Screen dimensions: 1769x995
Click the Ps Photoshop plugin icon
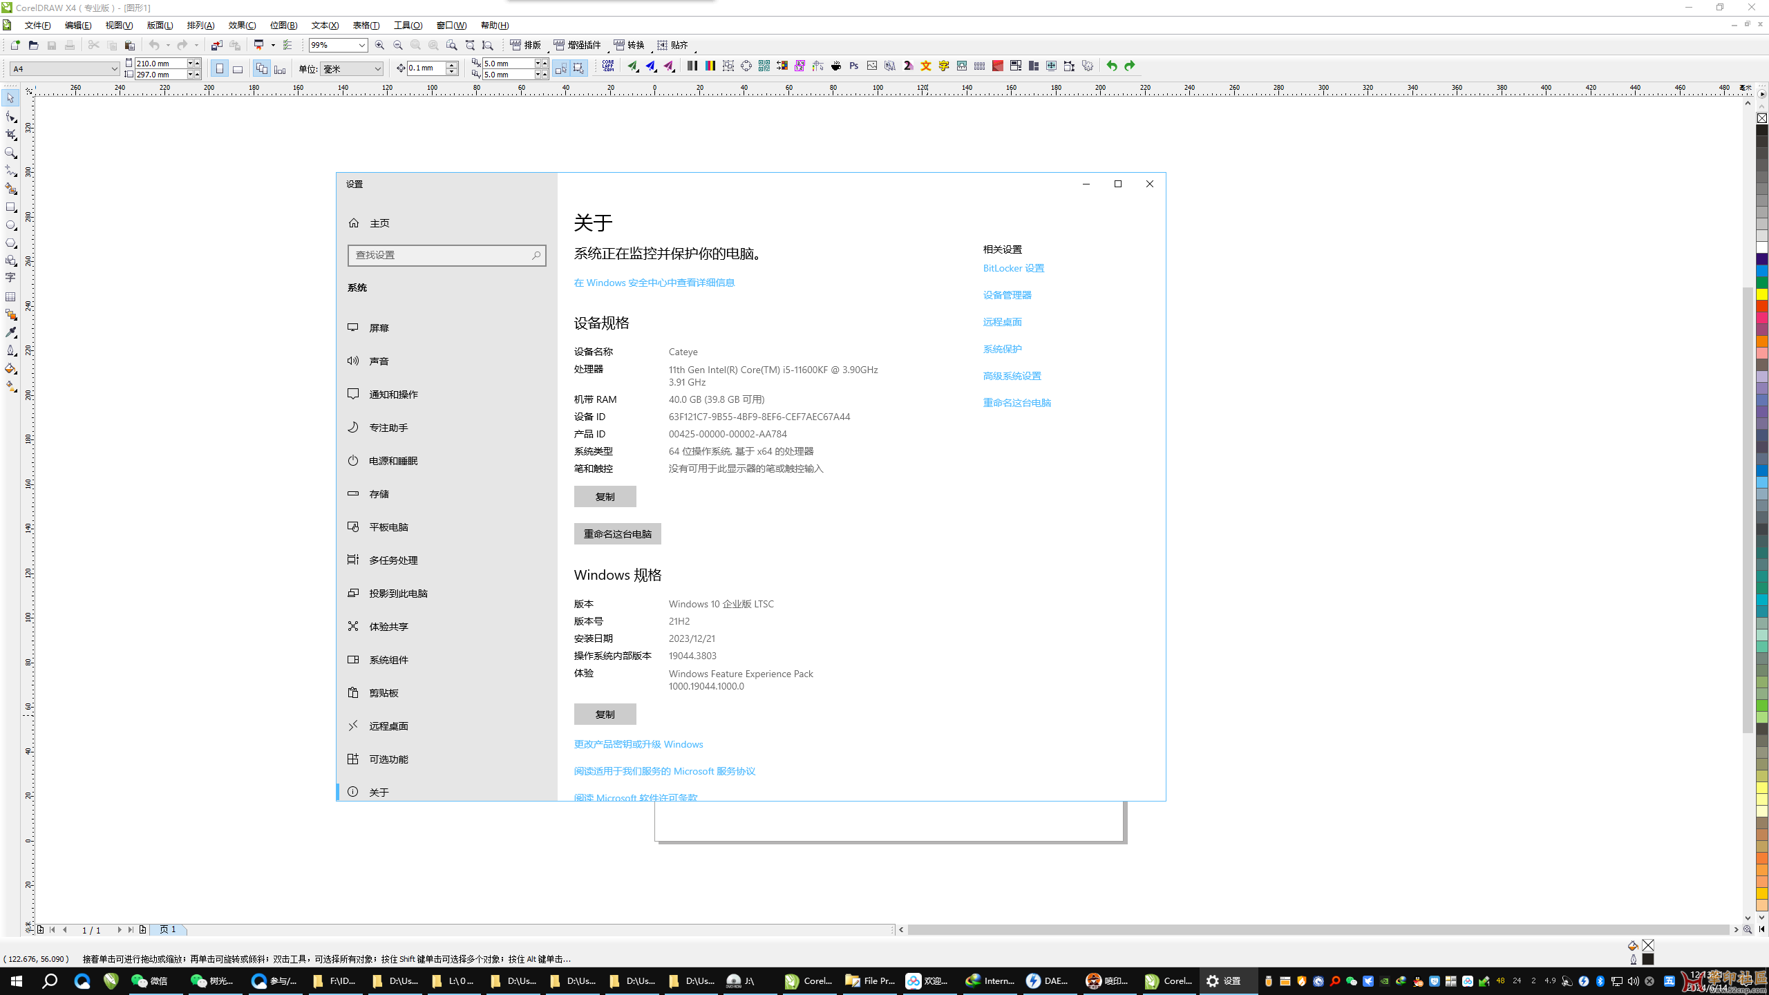pos(854,66)
